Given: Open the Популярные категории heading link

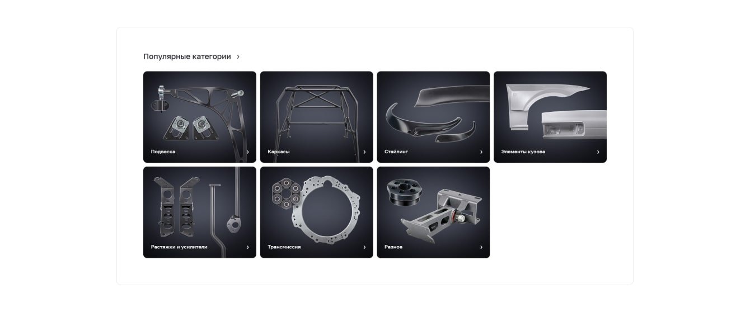Looking at the screenshot, I should pyautogui.click(x=187, y=56).
